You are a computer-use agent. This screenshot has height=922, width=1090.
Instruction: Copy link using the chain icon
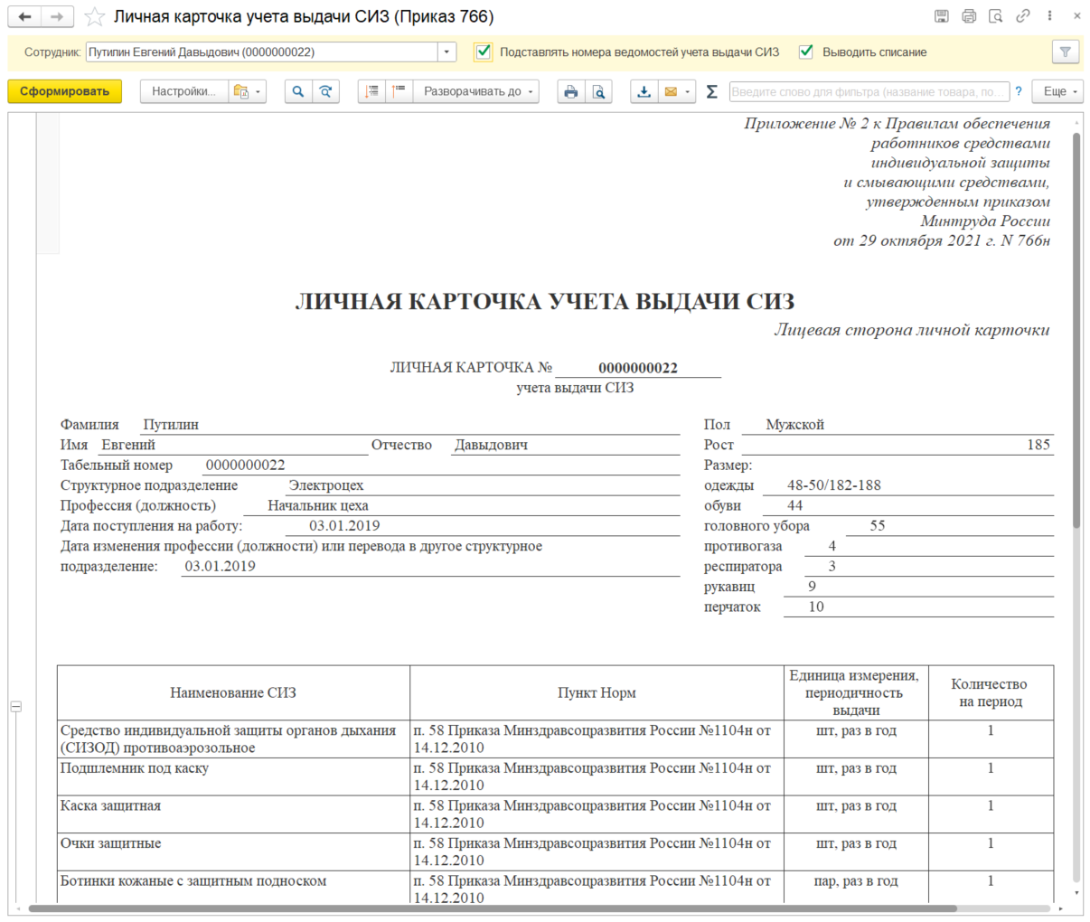click(x=1022, y=16)
